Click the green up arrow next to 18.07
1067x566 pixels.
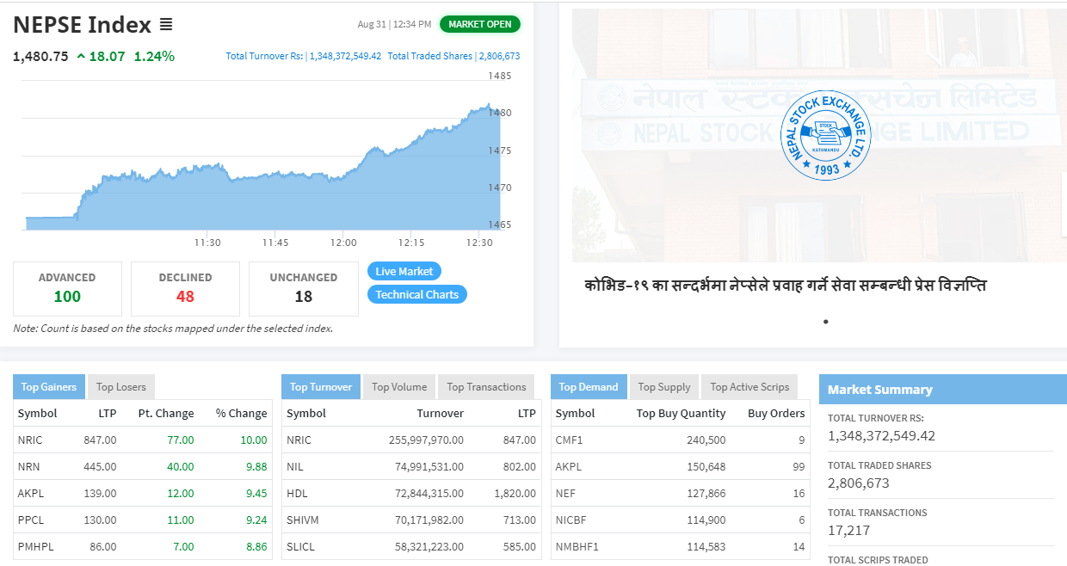pos(81,57)
